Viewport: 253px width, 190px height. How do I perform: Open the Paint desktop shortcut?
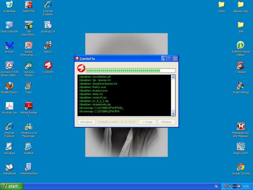point(29,88)
